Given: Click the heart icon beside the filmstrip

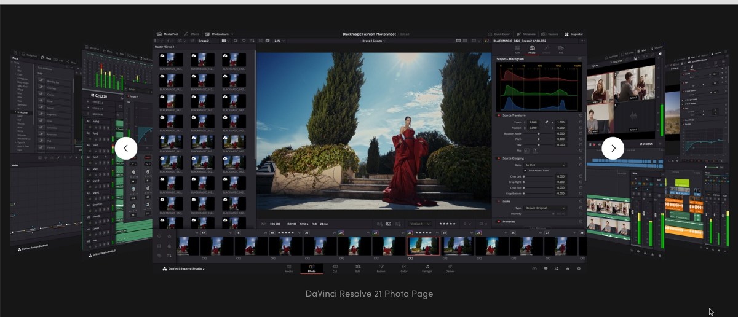Looking at the screenshot, I should 159,236.
